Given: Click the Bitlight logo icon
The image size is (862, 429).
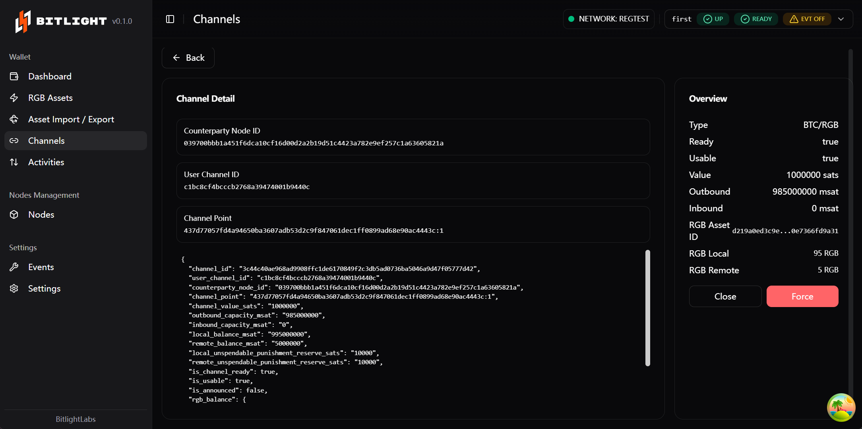Looking at the screenshot, I should pos(23,21).
